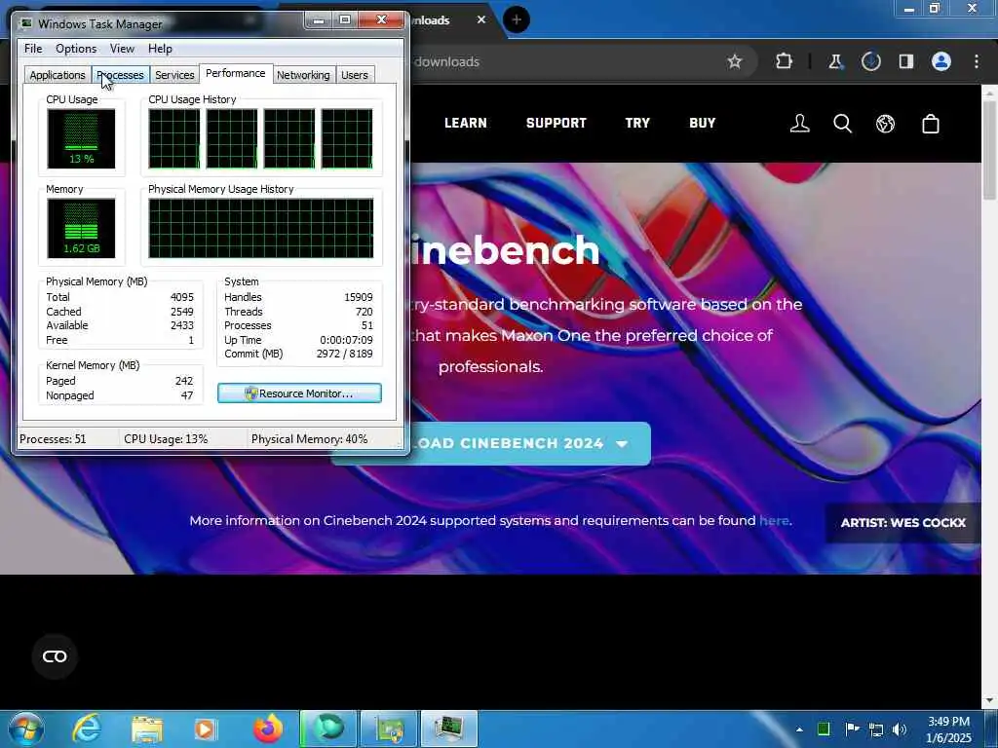998x748 pixels.
Task: Switch to the Processes tab
Action: point(120,74)
